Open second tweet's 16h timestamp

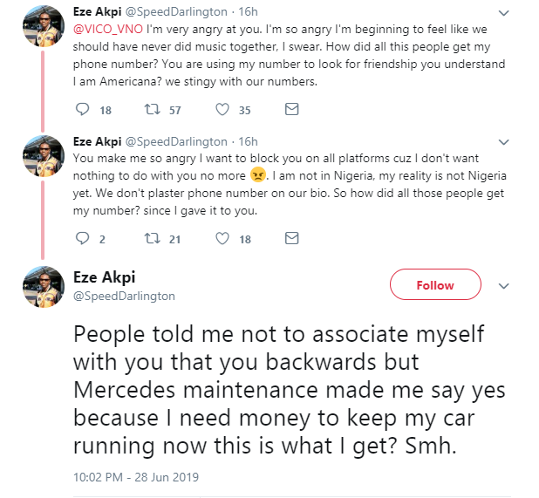click(248, 142)
